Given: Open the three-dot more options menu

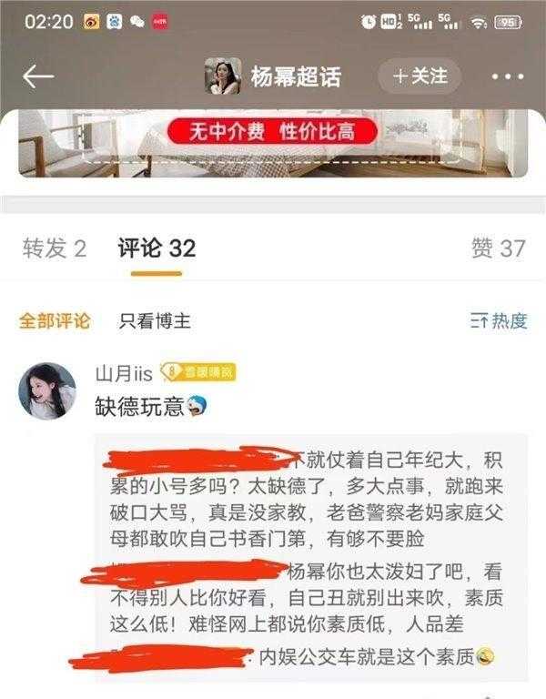Looking at the screenshot, I should click(x=507, y=76).
